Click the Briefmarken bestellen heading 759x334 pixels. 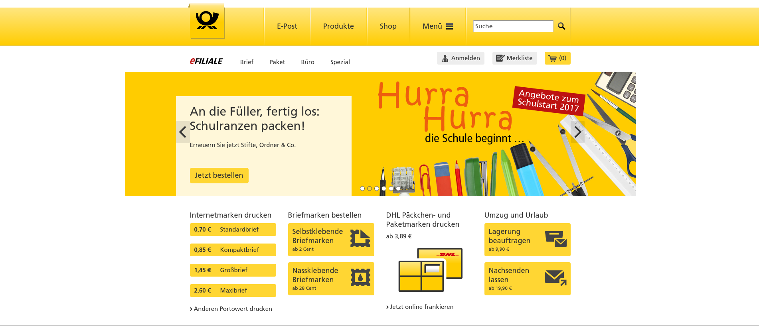(325, 215)
